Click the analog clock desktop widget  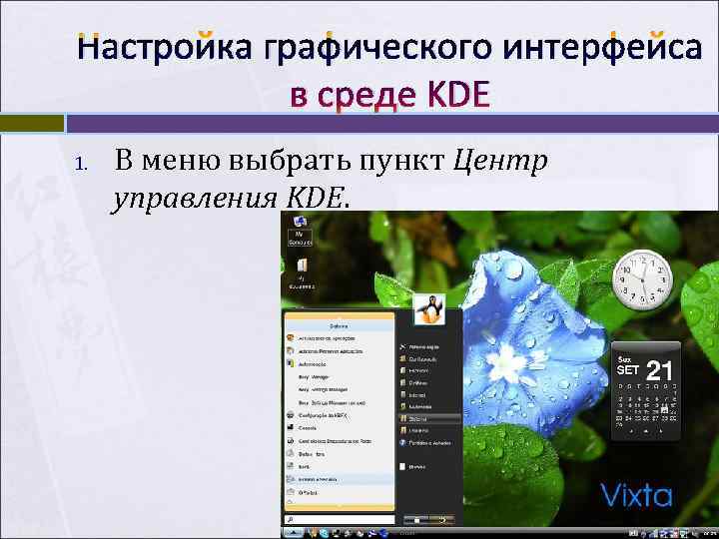642,279
